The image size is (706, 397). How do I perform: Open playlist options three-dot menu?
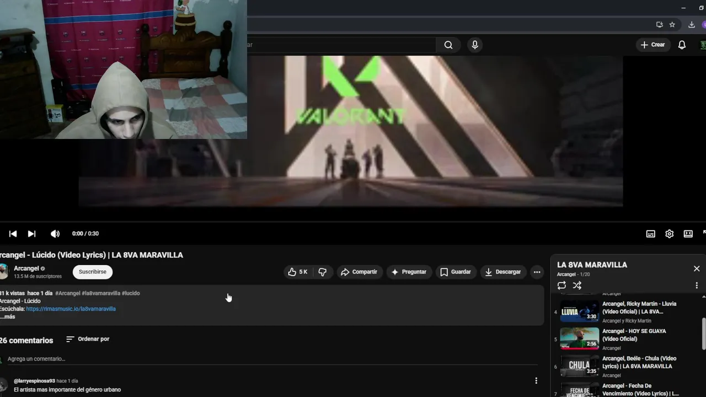click(697, 286)
